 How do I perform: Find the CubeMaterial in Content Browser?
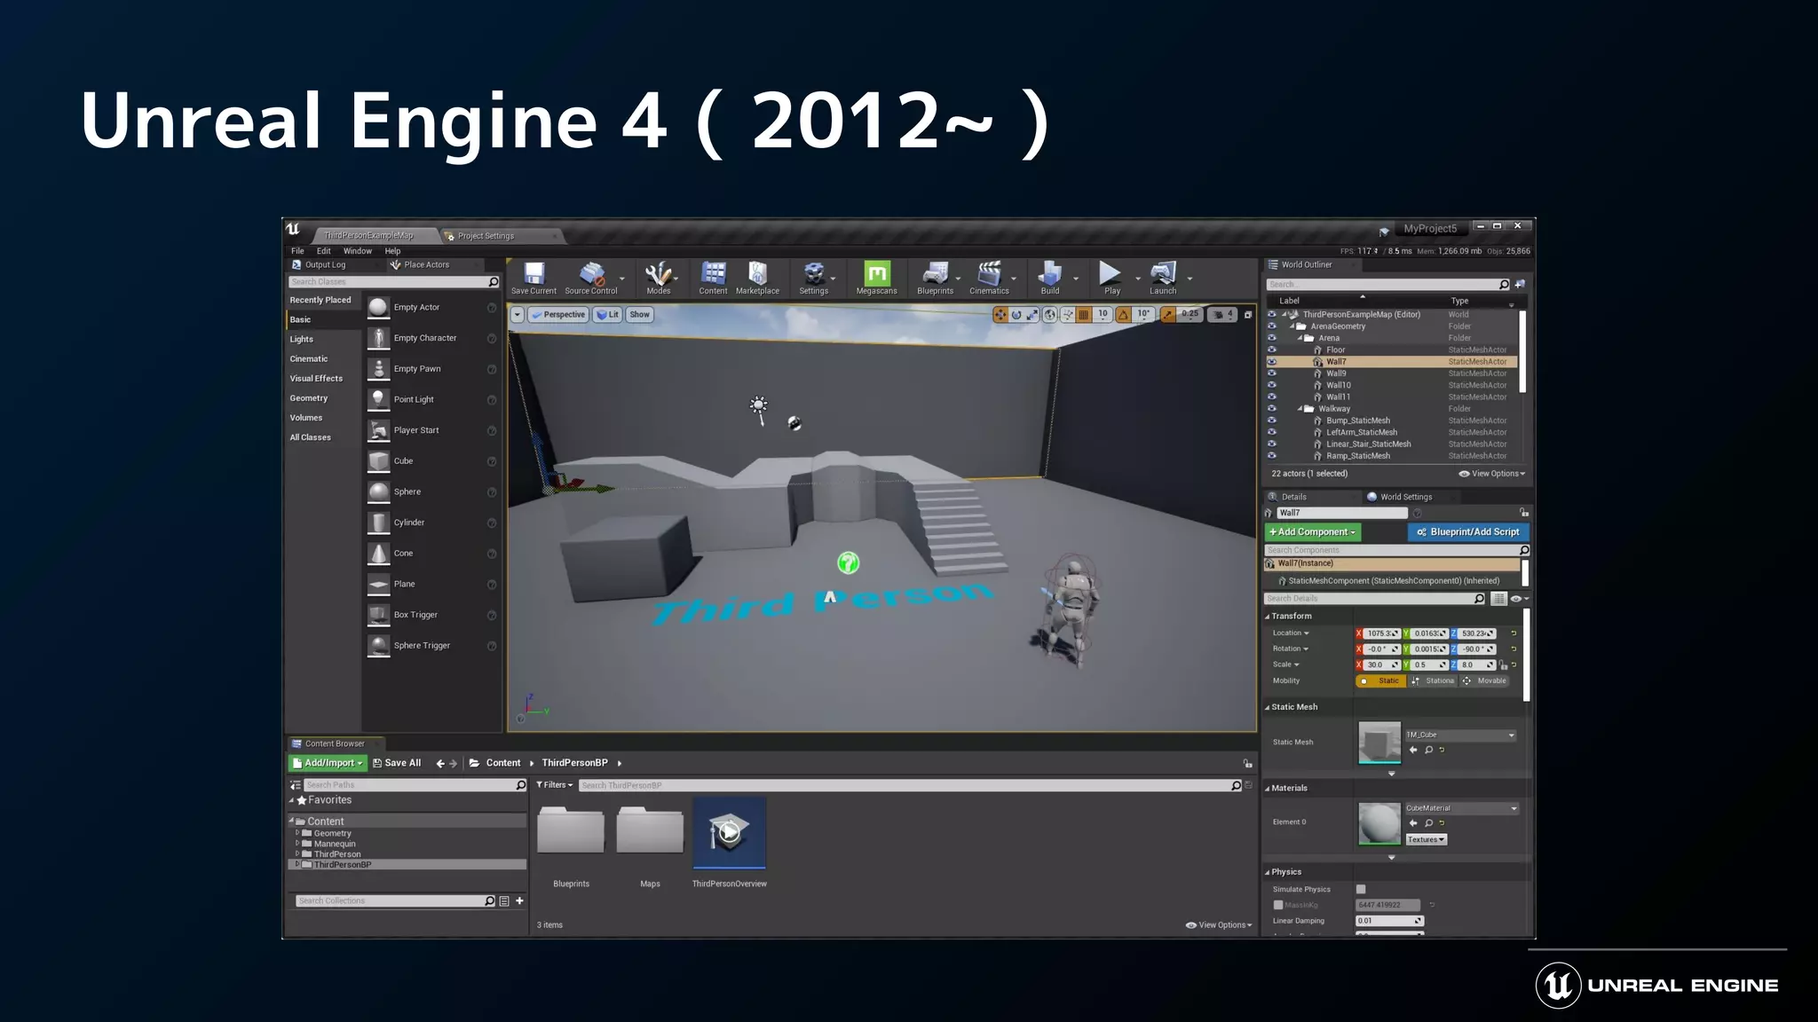(1428, 823)
